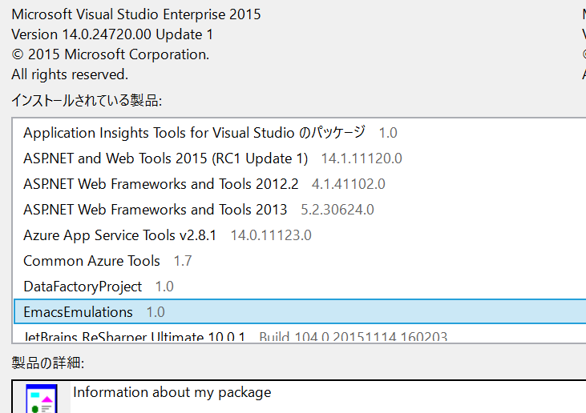The height and width of the screenshot is (413, 586).
Task: Select ASP.NET Web Frameworks and Tools 2013
Action: (300, 210)
